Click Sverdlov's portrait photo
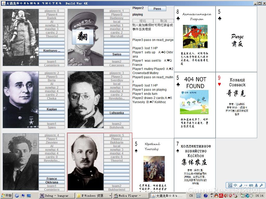266x199 pixels. tap(86, 99)
